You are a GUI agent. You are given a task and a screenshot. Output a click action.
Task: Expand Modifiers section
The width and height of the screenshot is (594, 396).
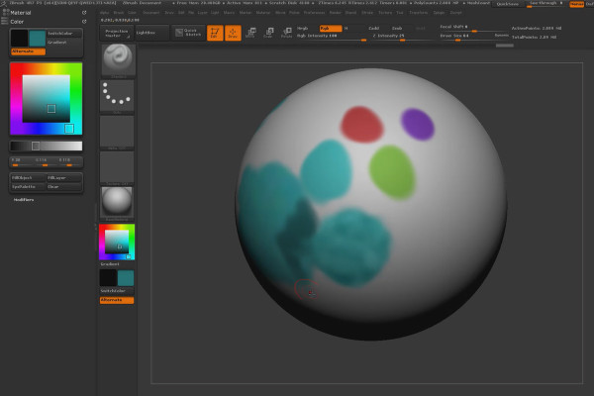click(x=24, y=200)
